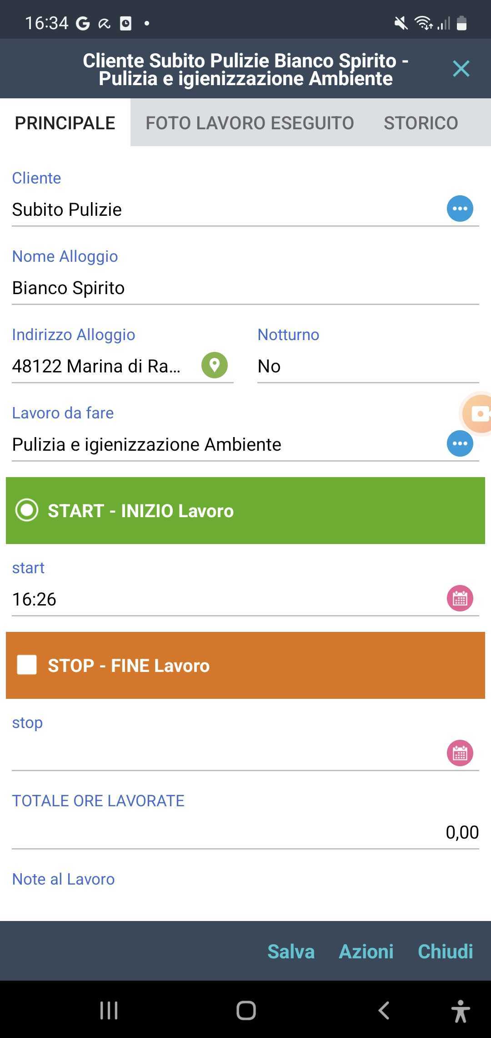This screenshot has height=1038, width=491.
Task: Open the Azioni menu
Action: pos(366,952)
